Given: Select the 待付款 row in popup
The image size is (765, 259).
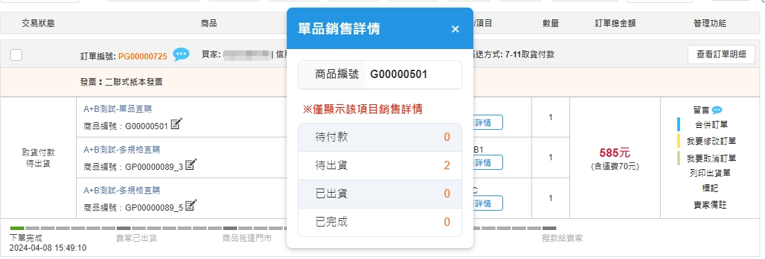Looking at the screenshot, I should pos(379,137).
